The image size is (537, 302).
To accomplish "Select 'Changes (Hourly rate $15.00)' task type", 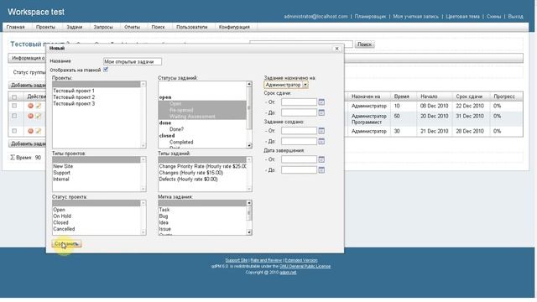I will click(191, 173).
